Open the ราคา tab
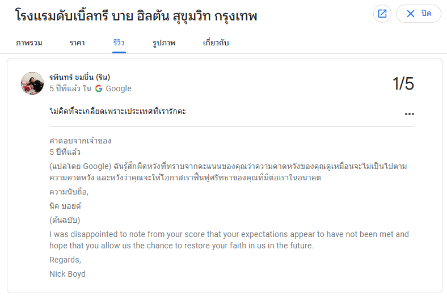 point(78,43)
